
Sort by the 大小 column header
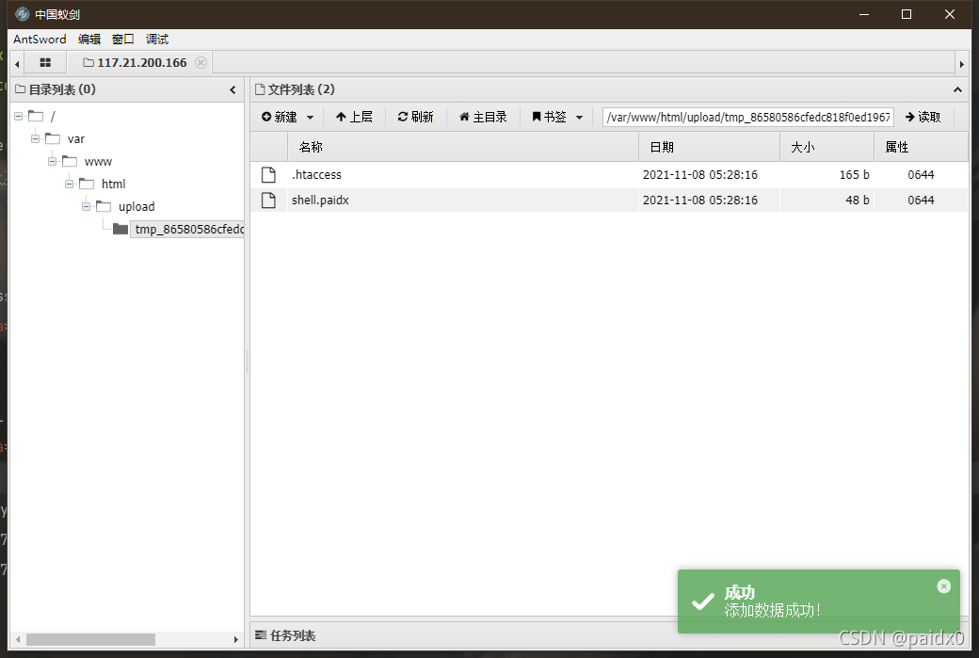point(827,148)
